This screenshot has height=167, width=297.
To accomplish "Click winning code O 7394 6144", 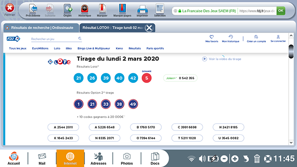I will click(146, 138).
